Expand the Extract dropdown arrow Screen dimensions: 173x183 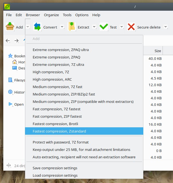pyautogui.click(x=94, y=27)
